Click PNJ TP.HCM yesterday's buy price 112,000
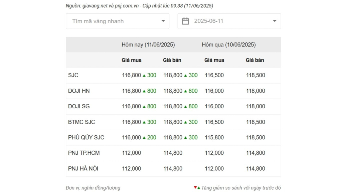 (x=214, y=153)
